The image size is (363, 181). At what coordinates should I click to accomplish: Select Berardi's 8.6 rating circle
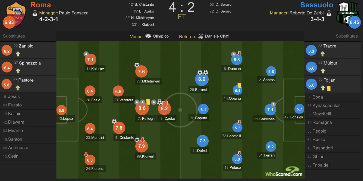click(x=202, y=79)
